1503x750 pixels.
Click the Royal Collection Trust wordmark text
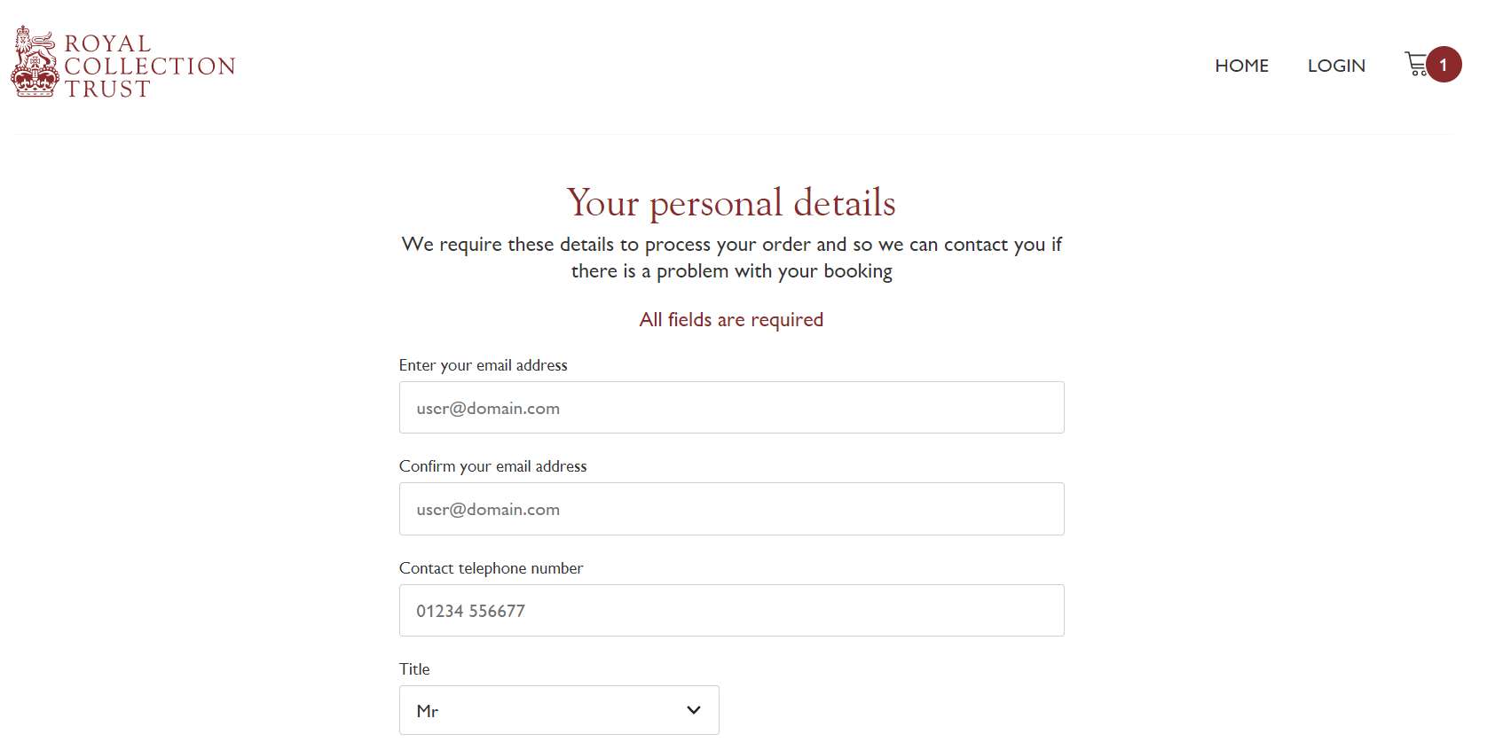click(149, 66)
